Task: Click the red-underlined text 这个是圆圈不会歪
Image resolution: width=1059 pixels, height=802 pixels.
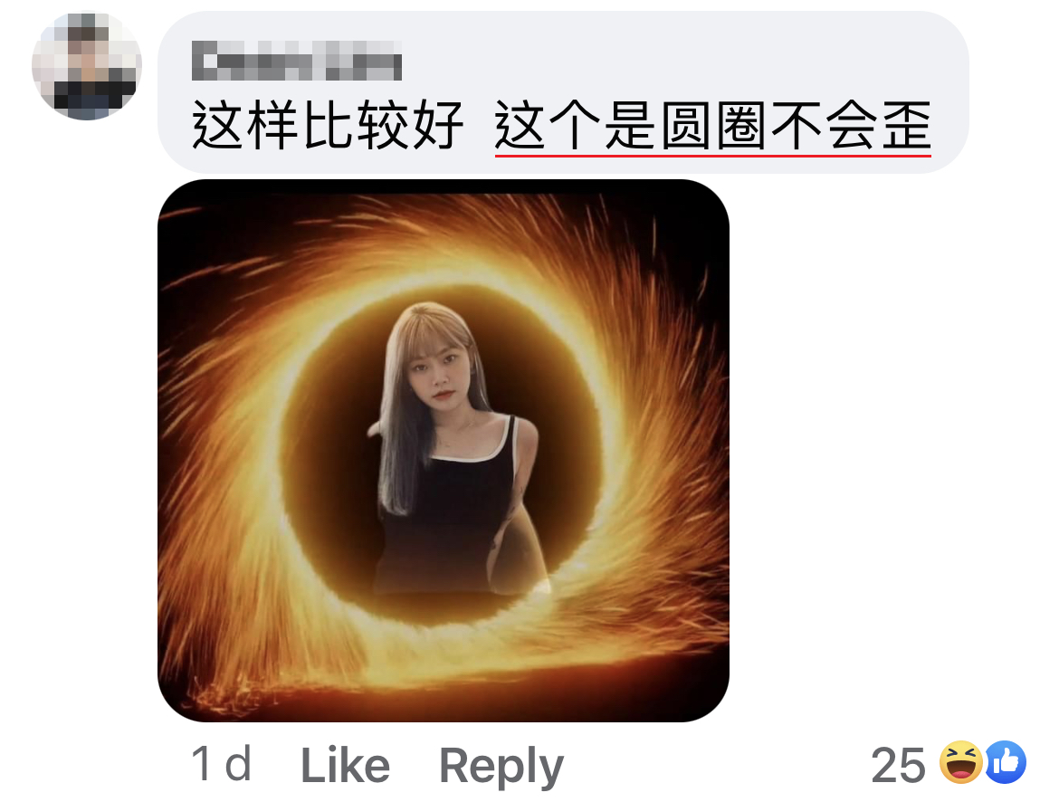Action: coord(712,126)
